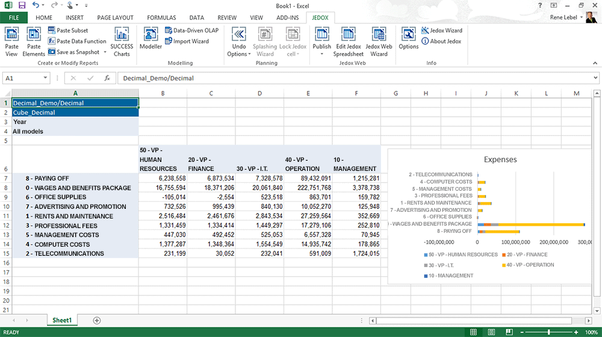Select column B header

(x=163, y=93)
